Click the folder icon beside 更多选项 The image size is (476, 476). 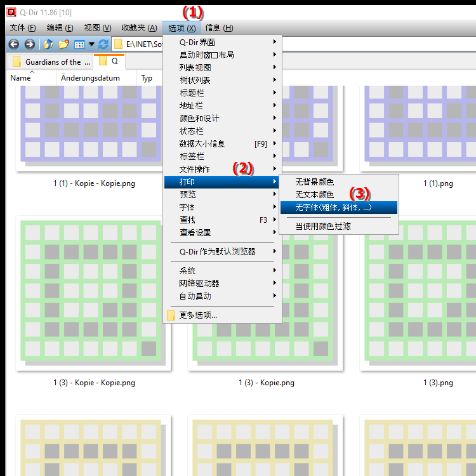(x=171, y=315)
